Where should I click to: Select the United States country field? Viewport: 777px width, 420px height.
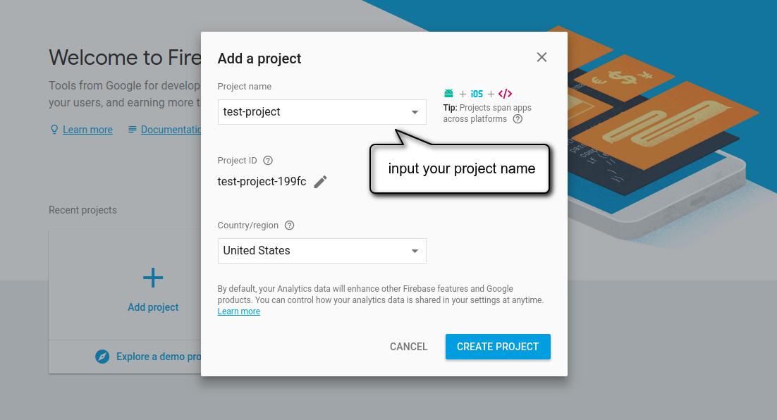coord(310,251)
